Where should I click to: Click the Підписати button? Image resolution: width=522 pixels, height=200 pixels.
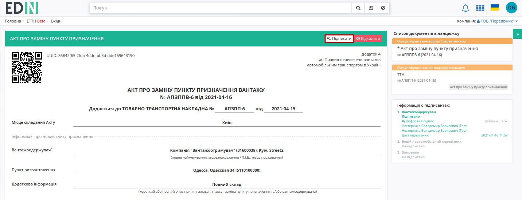pos(339,38)
